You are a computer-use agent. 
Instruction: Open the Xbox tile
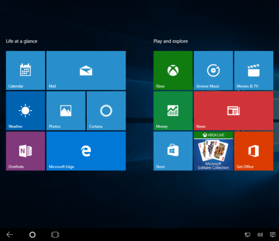[173, 70]
